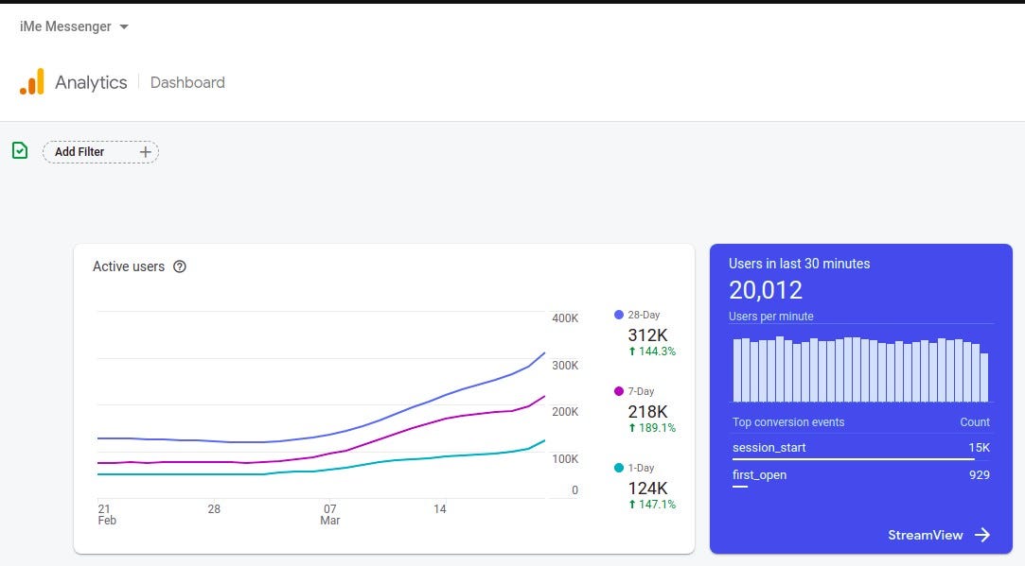Click the plus icon in Add Filter

[145, 152]
